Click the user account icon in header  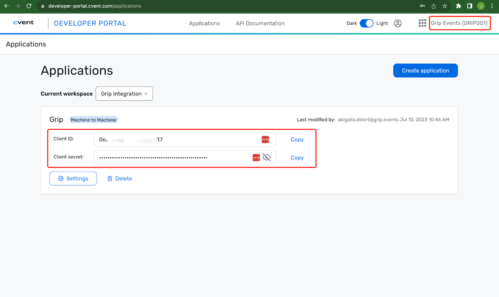[398, 23]
